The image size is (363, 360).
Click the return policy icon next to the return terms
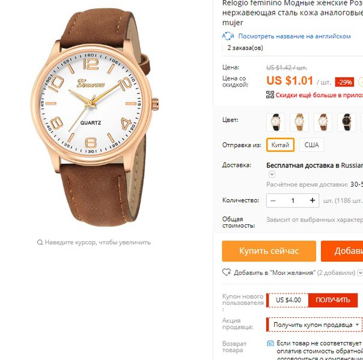pos(270,344)
